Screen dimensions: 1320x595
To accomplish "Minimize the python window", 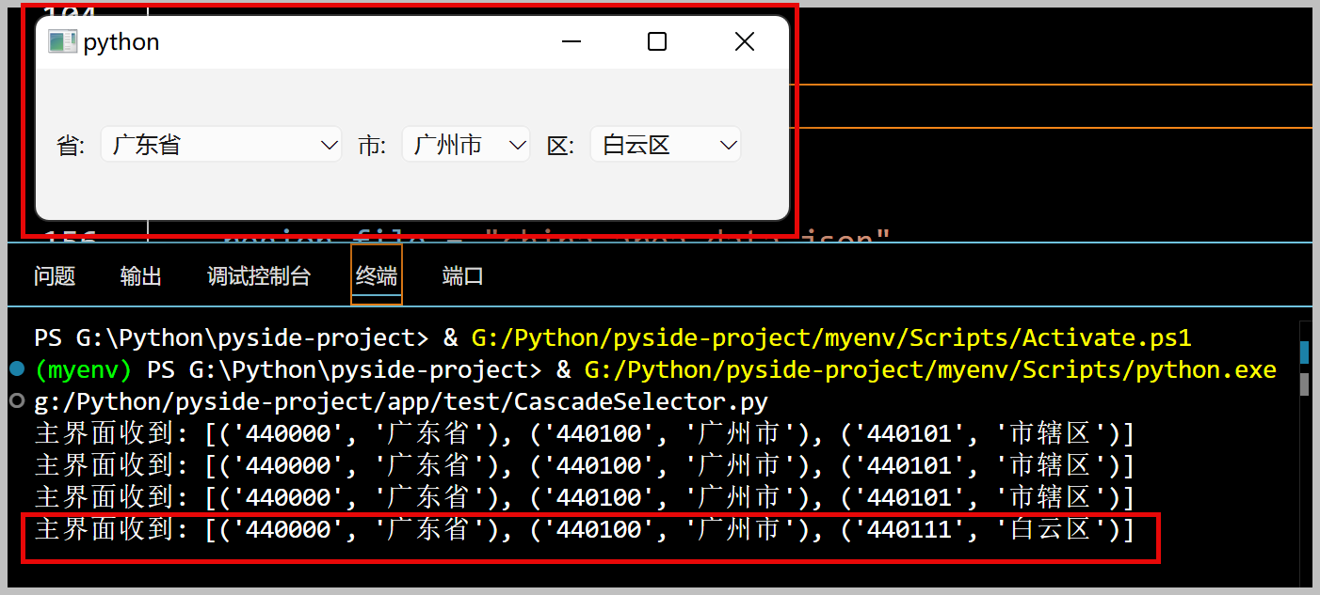I will pyautogui.click(x=571, y=41).
